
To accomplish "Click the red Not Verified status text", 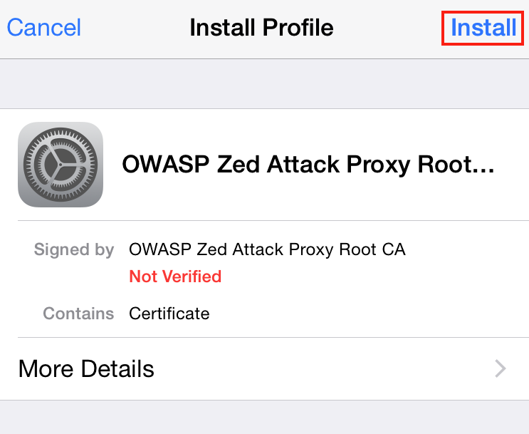I will (175, 277).
